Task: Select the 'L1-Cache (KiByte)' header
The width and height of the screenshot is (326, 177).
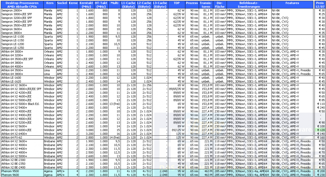Action: click(x=128, y=5)
